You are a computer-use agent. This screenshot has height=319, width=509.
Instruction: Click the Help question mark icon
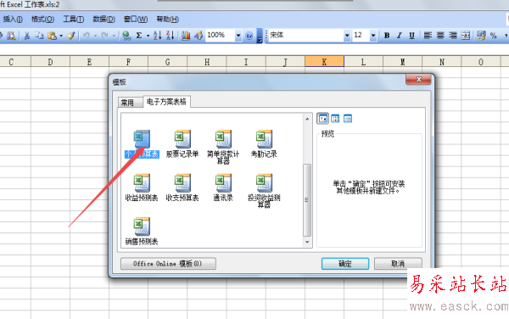point(249,36)
